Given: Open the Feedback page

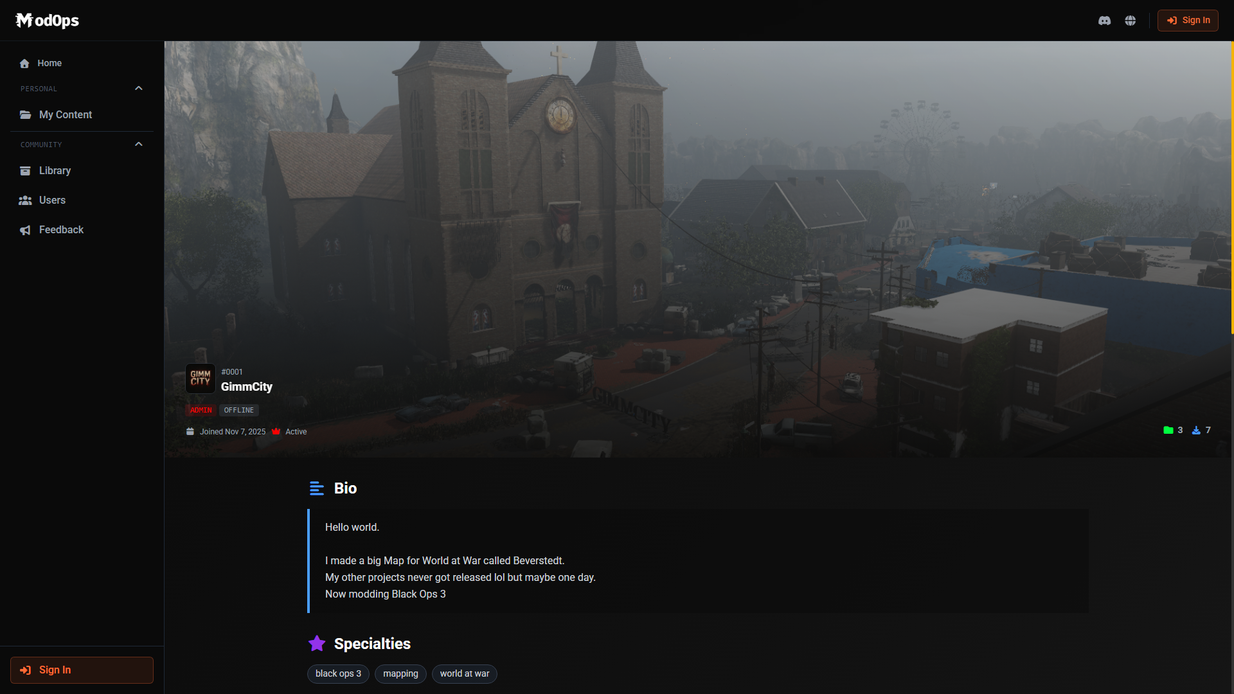Looking at the screenshot, I should pyautogui.click(x=61, y=229).
